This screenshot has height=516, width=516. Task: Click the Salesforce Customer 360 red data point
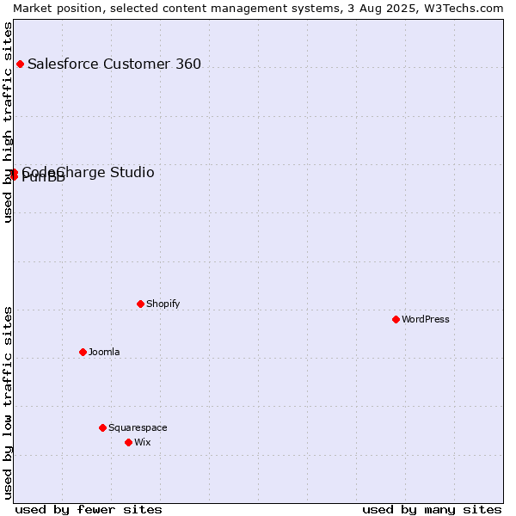20,64
